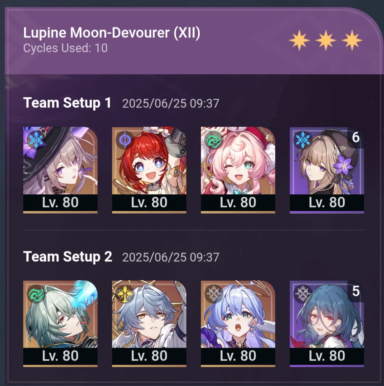Select the green-haired character in Team Setup 2
Image resolution: width=384 pixels, height=386 pixels.
60,323
